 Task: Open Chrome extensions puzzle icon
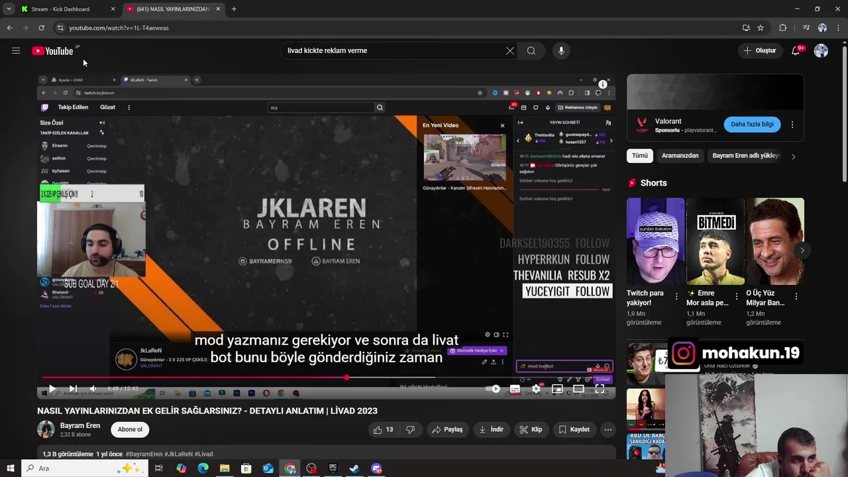click(782, 28)
